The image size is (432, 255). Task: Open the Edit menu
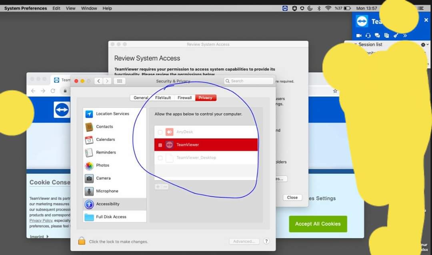point(56,8)
